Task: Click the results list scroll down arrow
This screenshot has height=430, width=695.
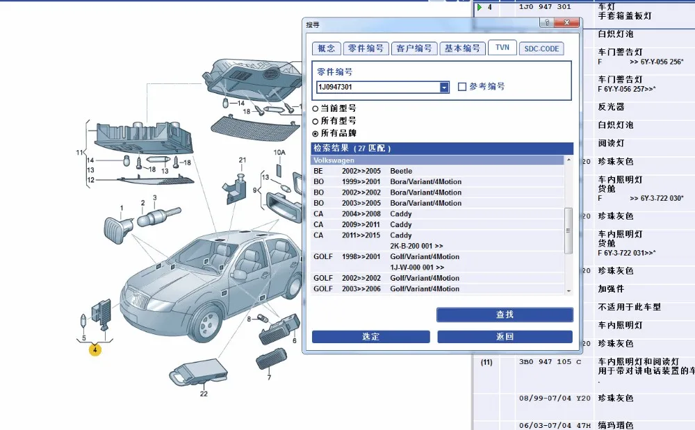Action: [x=569, y=291]
